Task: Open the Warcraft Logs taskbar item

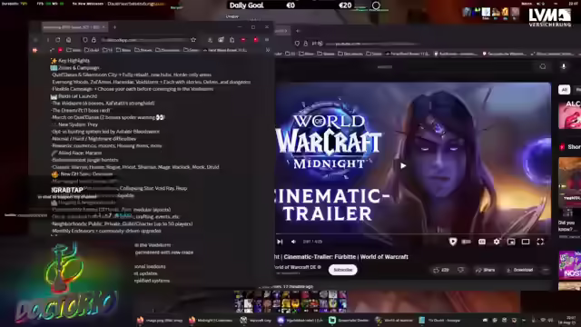Action: click(256, 321)
